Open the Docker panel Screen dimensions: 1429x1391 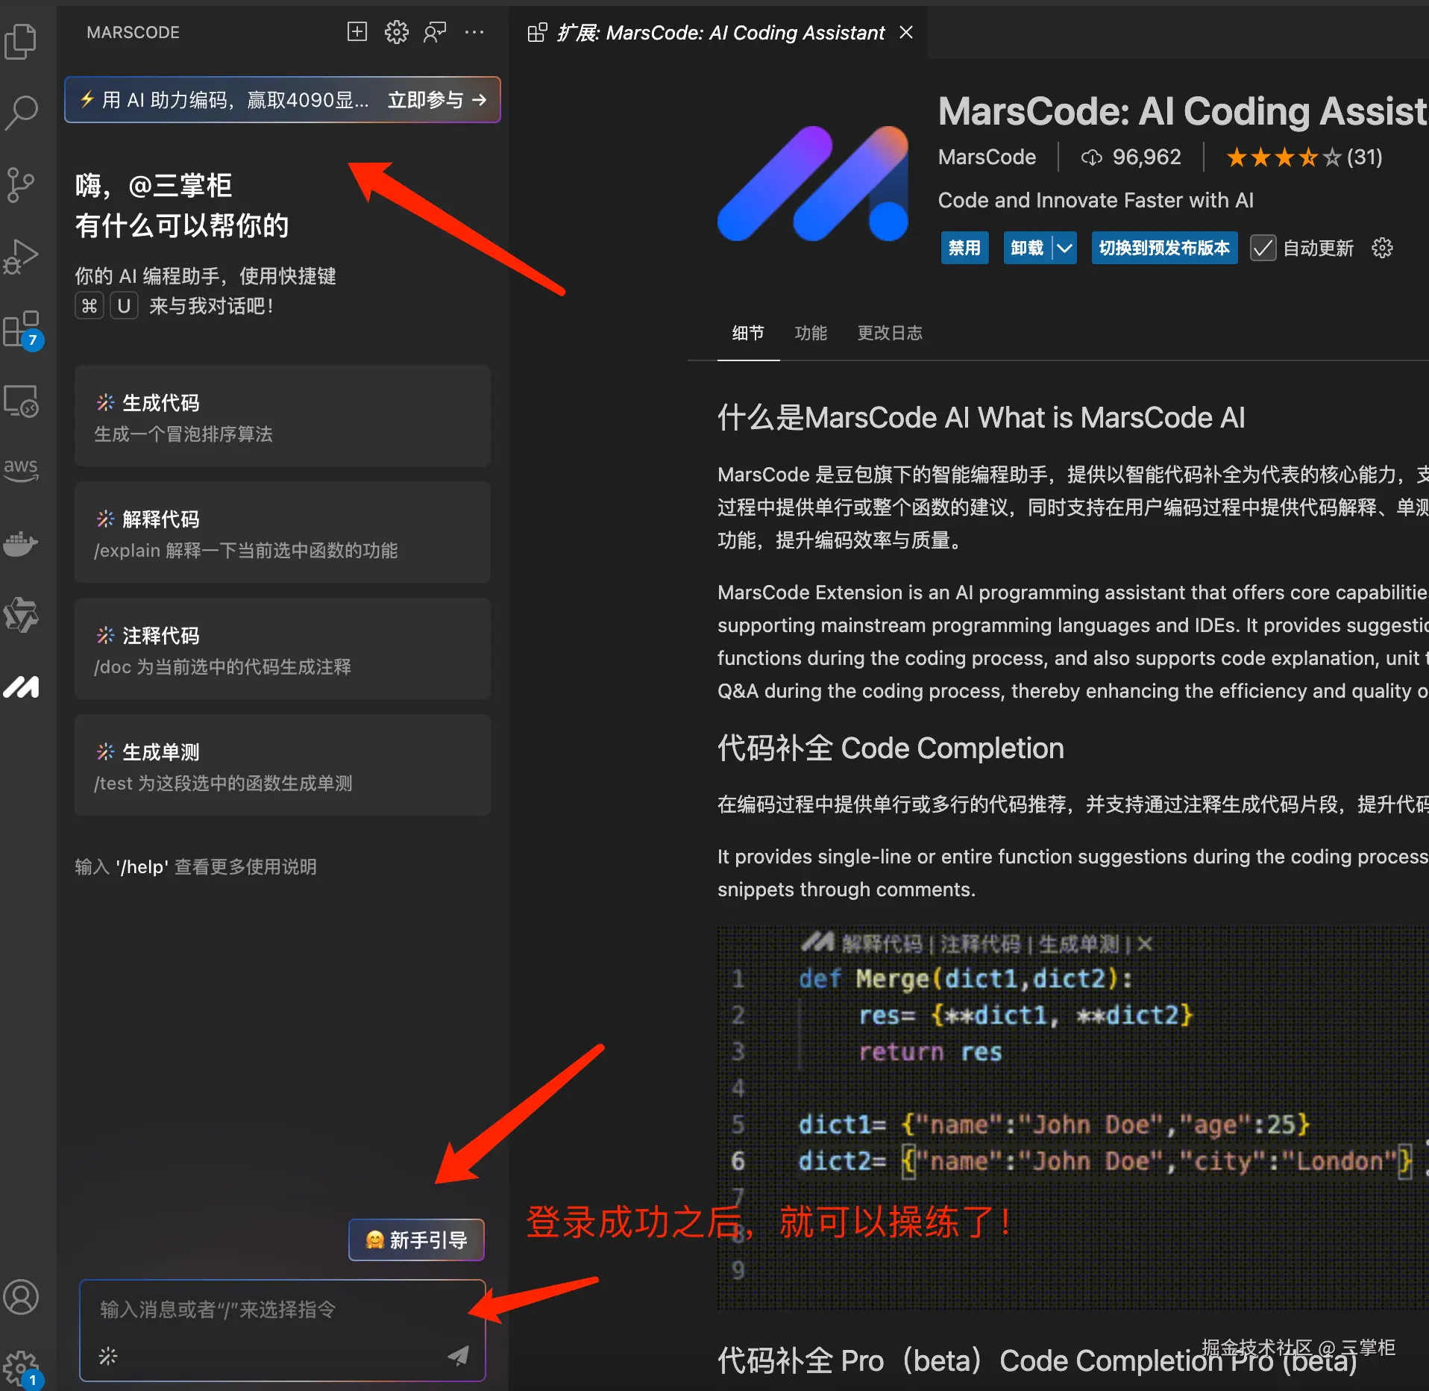(x=21, y=544)
